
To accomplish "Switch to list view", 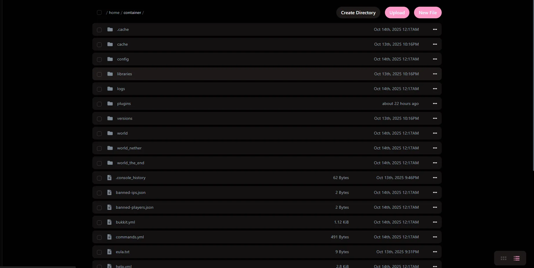I will 517,258.
